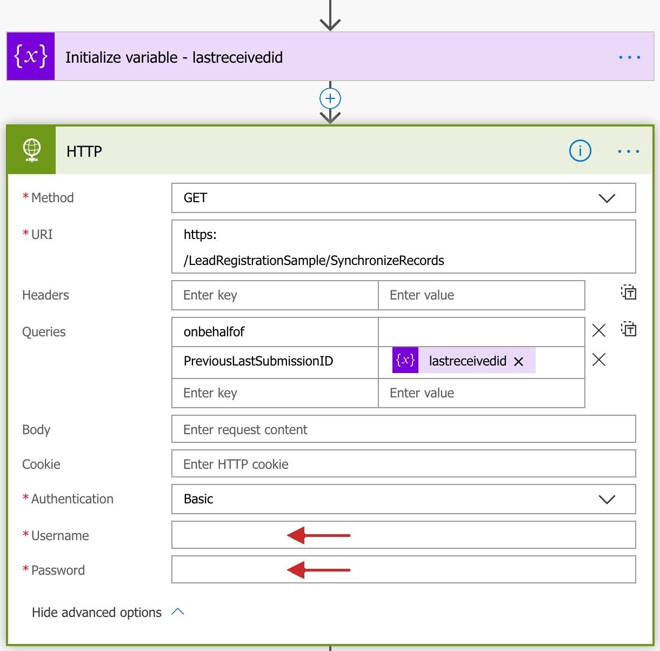660x651 pixels.
Task: Expand the Initialize variable - lastreceivedid step
Action: pos(174,57)
